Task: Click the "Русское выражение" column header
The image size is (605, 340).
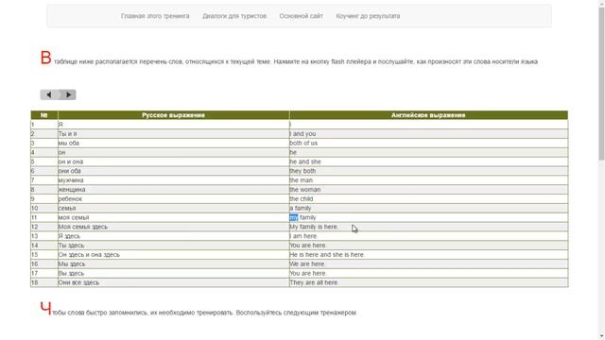Action: (x=174, y=115)
